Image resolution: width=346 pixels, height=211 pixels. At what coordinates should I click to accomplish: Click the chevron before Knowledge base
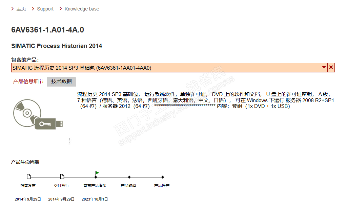pos(60,8)
